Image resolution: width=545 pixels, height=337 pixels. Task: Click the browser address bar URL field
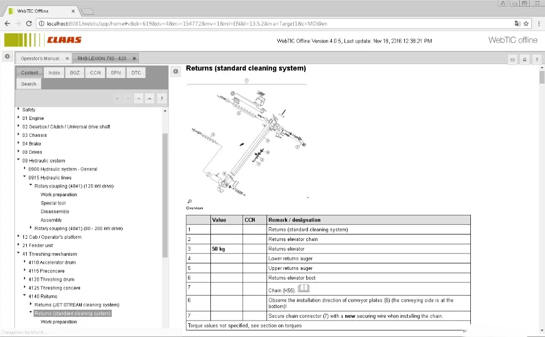(x=272, y=23)
